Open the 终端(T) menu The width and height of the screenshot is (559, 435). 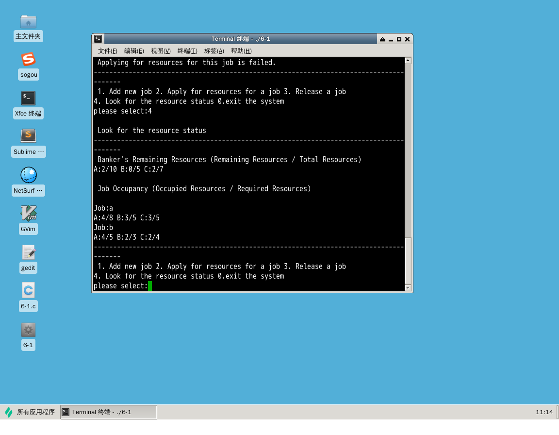point(187,51)
